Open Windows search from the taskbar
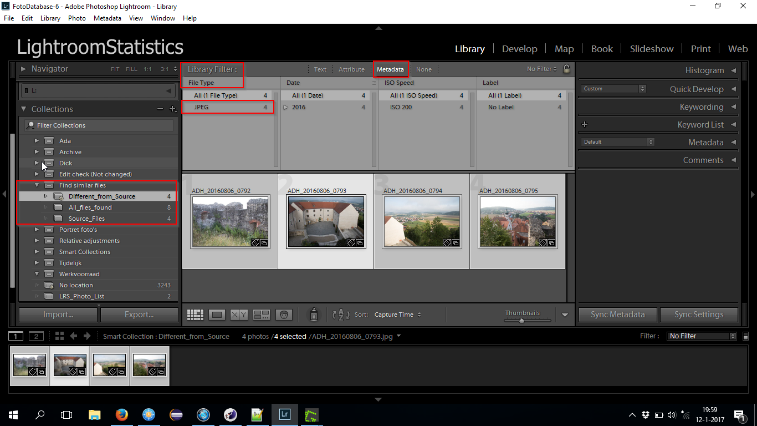 [40, 414]
